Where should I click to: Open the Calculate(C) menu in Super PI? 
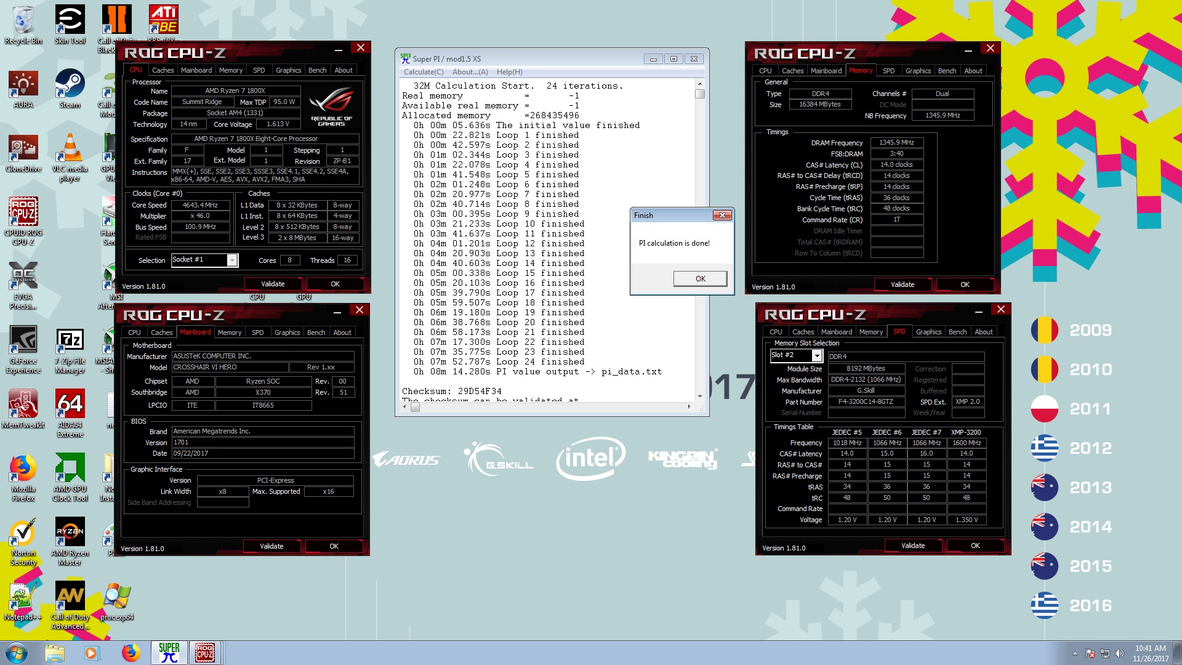point(424,72)
